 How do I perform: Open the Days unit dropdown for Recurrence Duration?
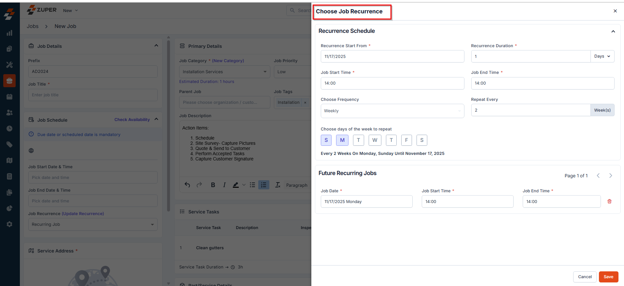[602, 56]
